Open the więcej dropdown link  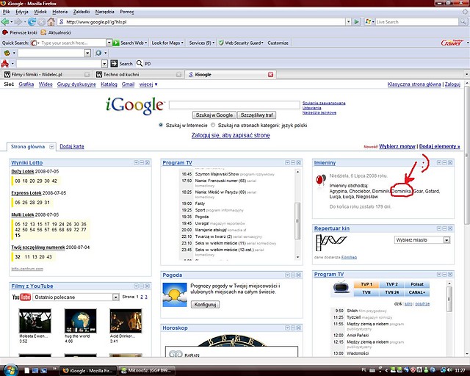pyautogui.click(x=148, y=84)
